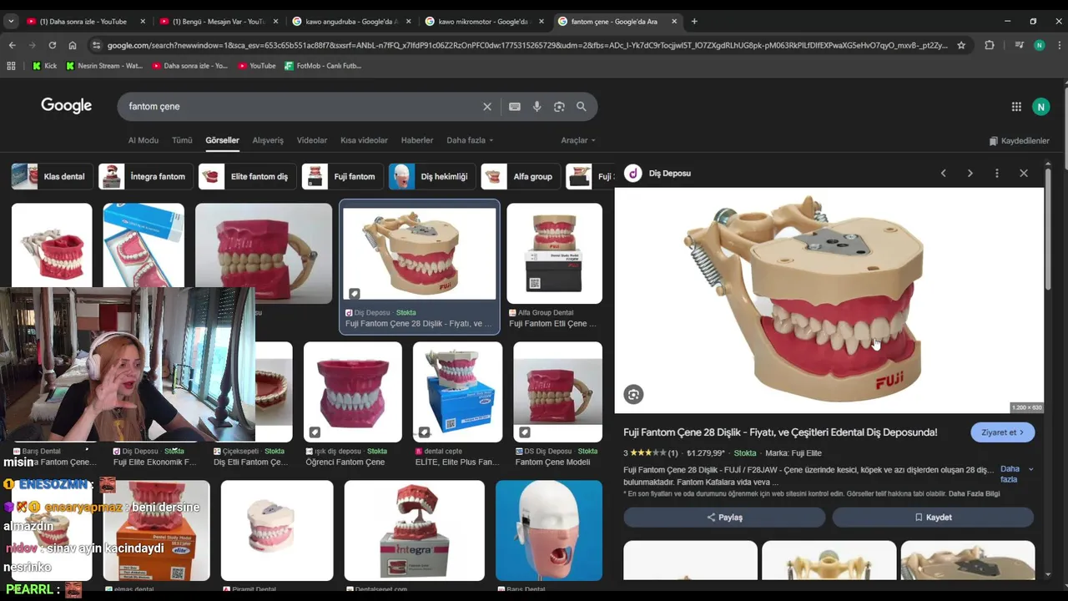Switch to the Kısa videolar tab
Viewport: 1068px width, 601px height.
364,140
